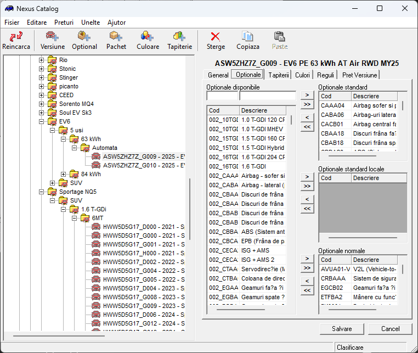The height and width of the screenshot is (353, 418).
Task: Switch to the Reguli tab
Action: (325, 75)
